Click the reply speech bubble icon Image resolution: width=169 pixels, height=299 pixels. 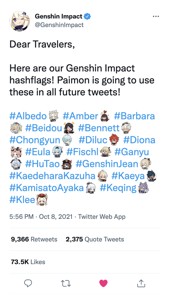tap(28, 283)
